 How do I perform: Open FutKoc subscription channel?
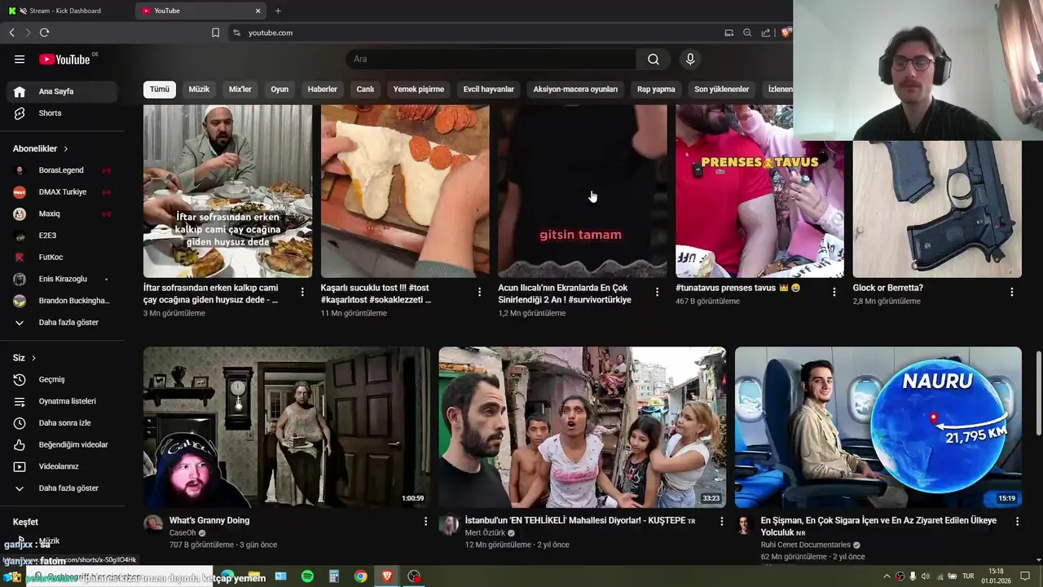62,257
